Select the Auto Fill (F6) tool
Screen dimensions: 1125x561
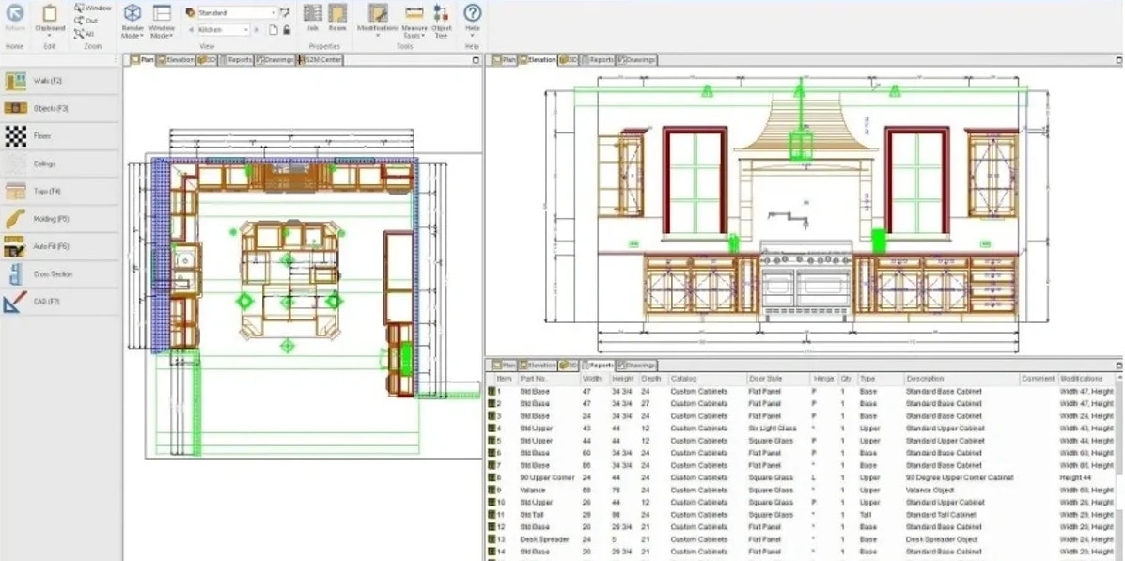pyautogui.click(x=59, y=246)
